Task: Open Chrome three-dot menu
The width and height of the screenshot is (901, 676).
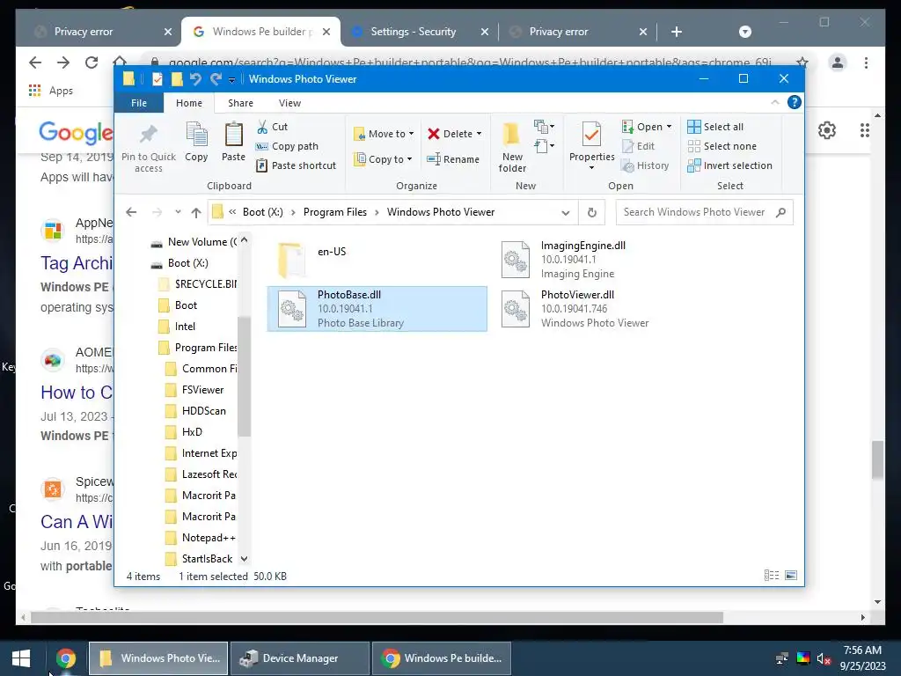Action: [x=866, y=62]
